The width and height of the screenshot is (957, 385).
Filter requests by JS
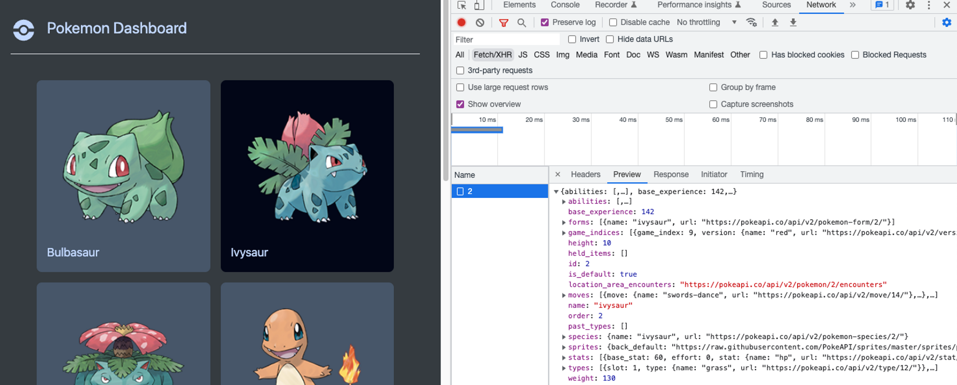(x=523, y=55)
